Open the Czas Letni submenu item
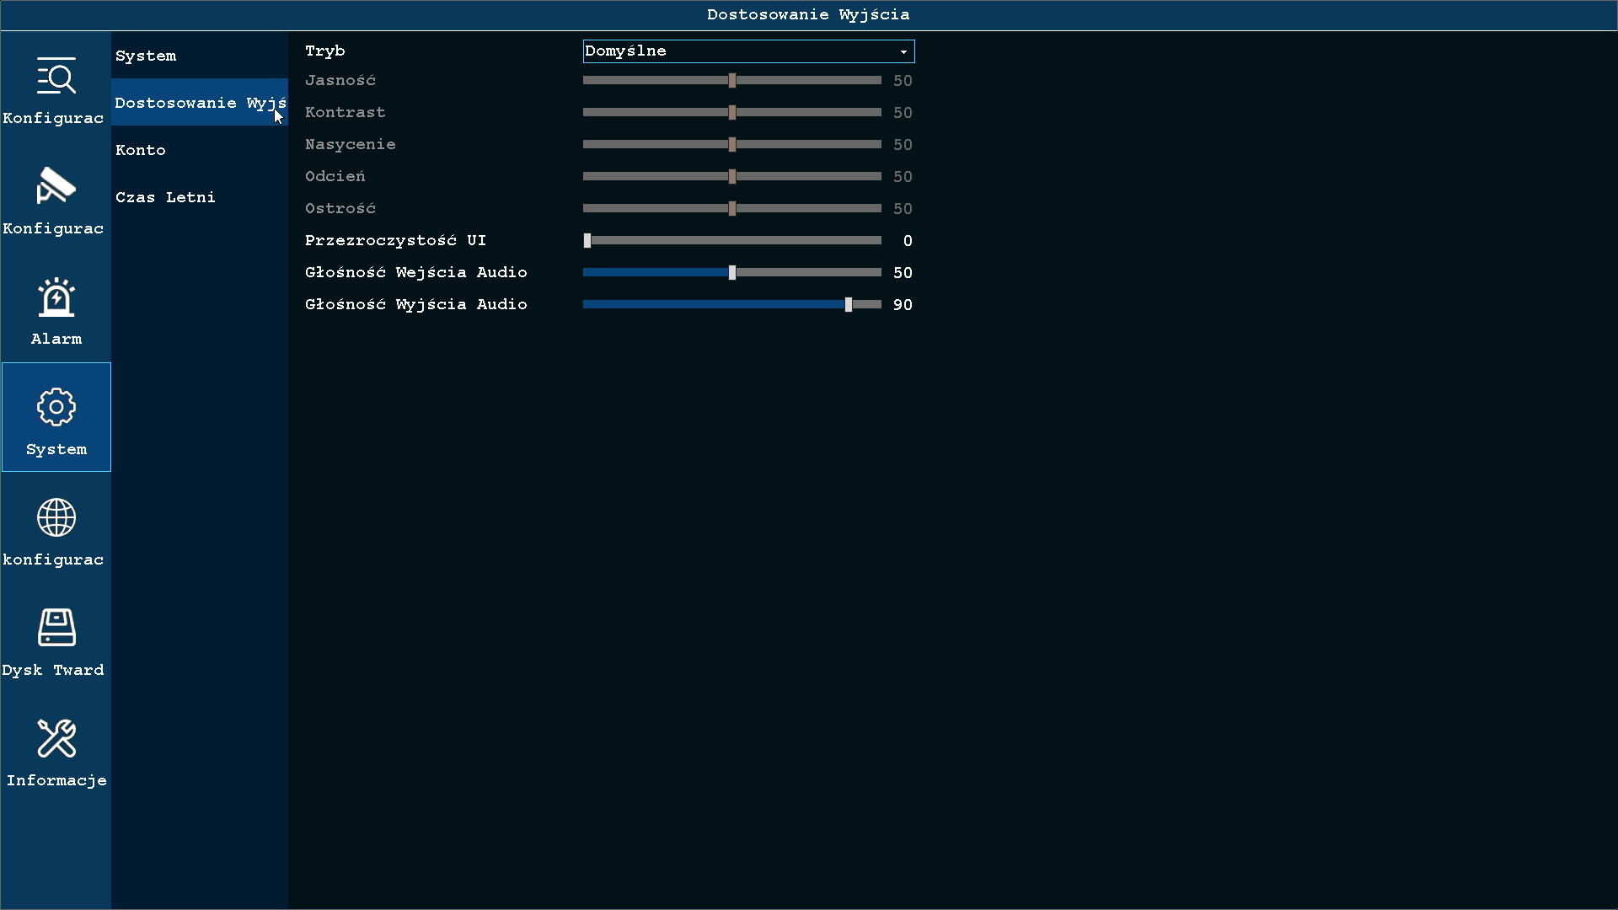Image resolution: width=1618 pixels, height=910 pixels. pos(200,197)
